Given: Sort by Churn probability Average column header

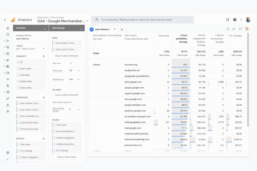Looking at the screenshot, I should (181, 39).
